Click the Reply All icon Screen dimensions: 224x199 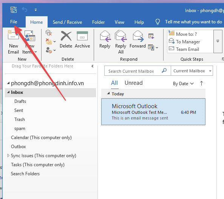pyautogui.click(x=121, y=36)
